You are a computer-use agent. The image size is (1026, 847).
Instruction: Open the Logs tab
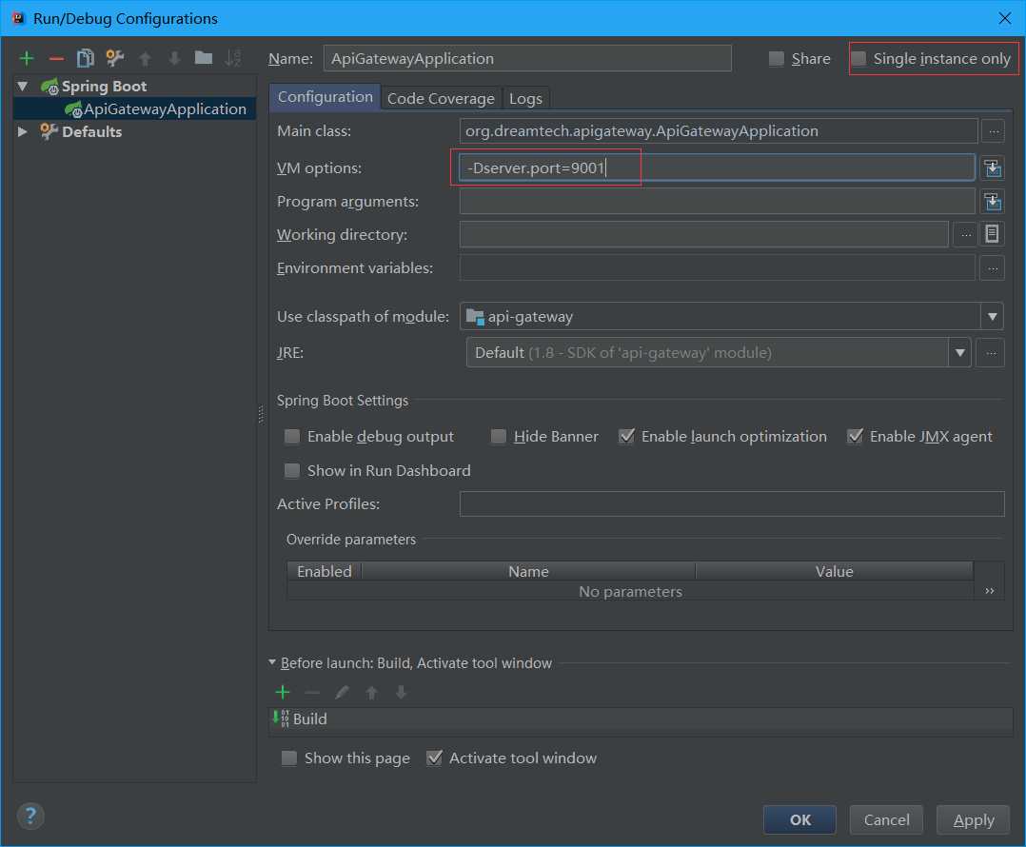pos(525,98)
